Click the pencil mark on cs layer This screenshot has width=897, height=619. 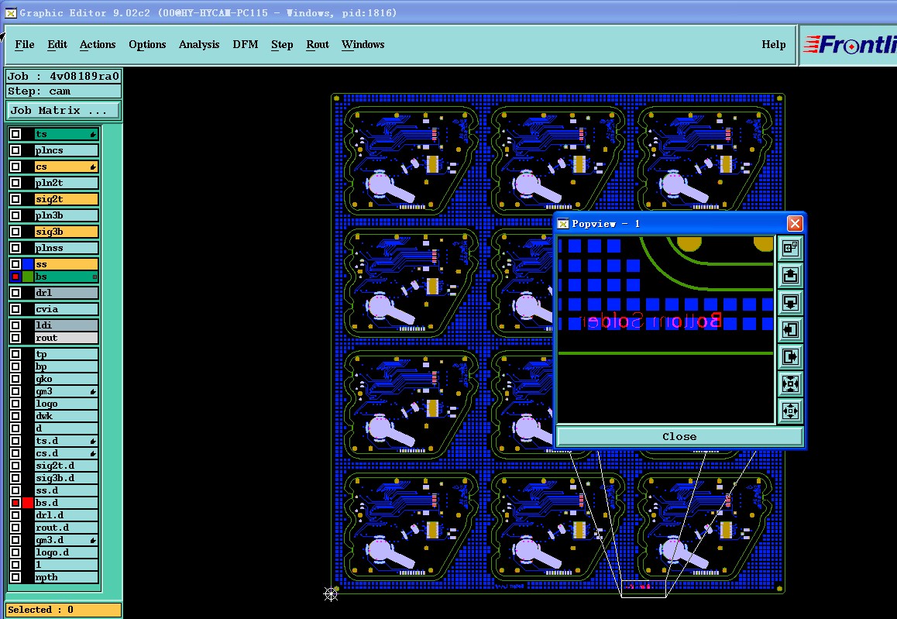(93, 167)
